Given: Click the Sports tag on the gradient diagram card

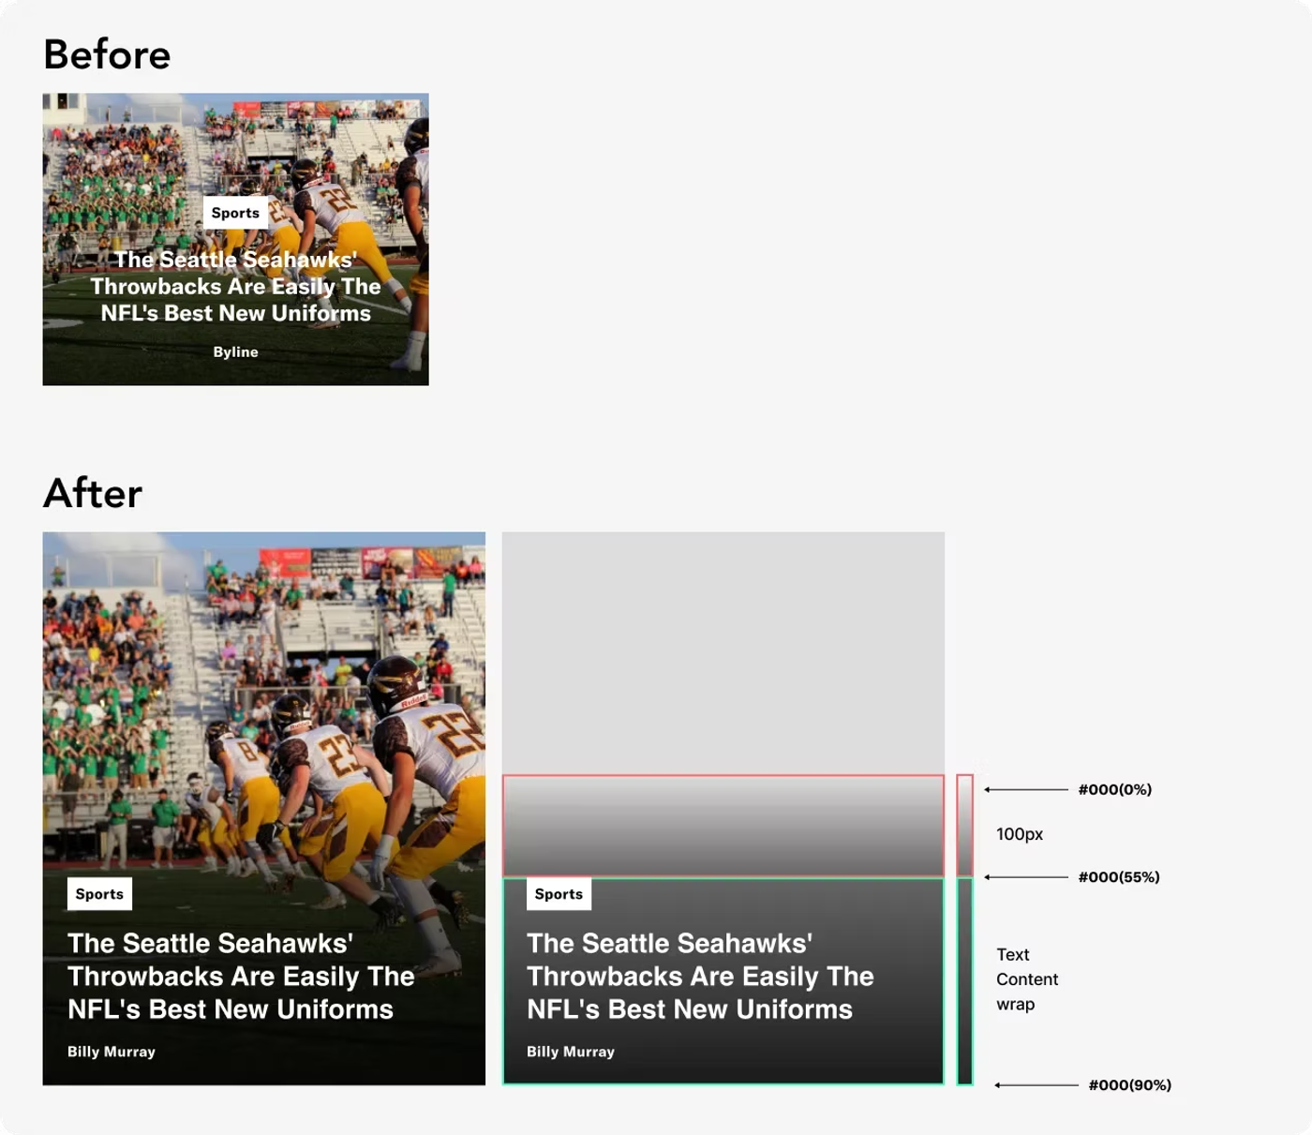Looking at the screenshot, I should pos(559,894).
